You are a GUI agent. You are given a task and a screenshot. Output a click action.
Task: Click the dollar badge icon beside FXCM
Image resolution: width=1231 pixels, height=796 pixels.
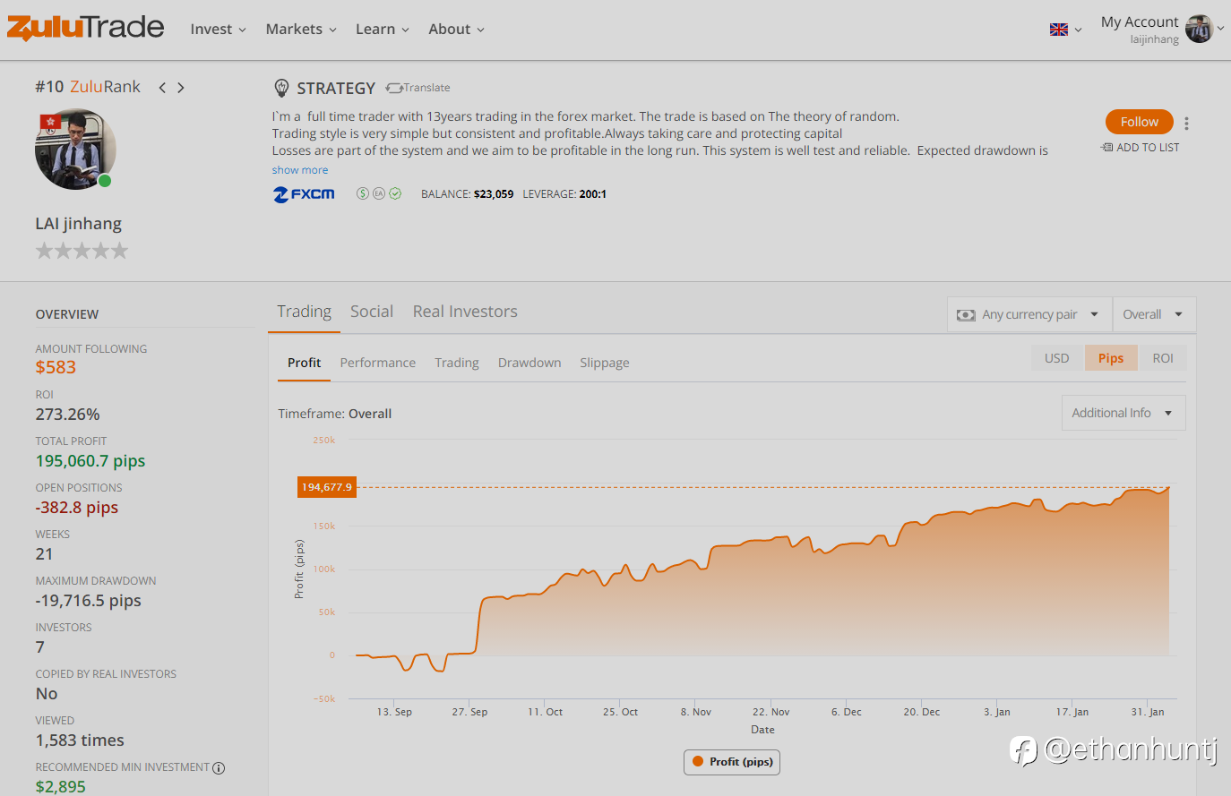(x=363, y=193)
